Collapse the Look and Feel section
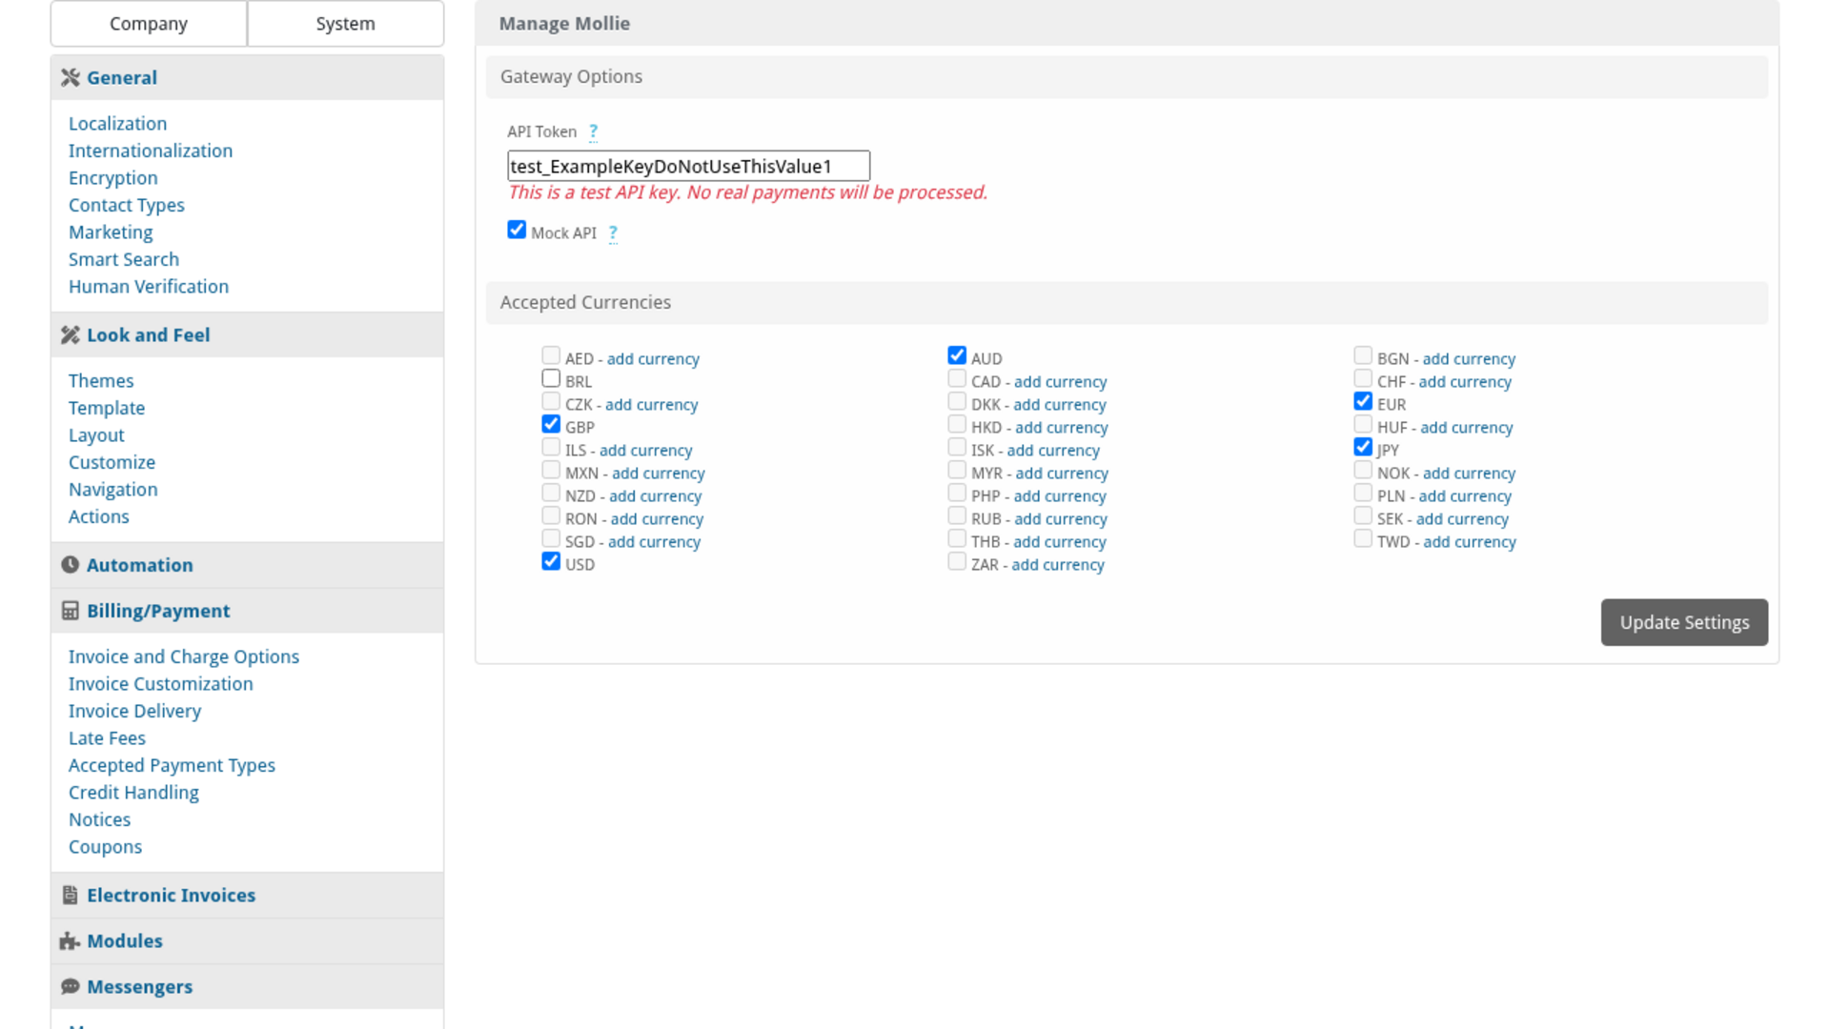Viewport: 1830px width, 1029px height. [x=247, y=335]
